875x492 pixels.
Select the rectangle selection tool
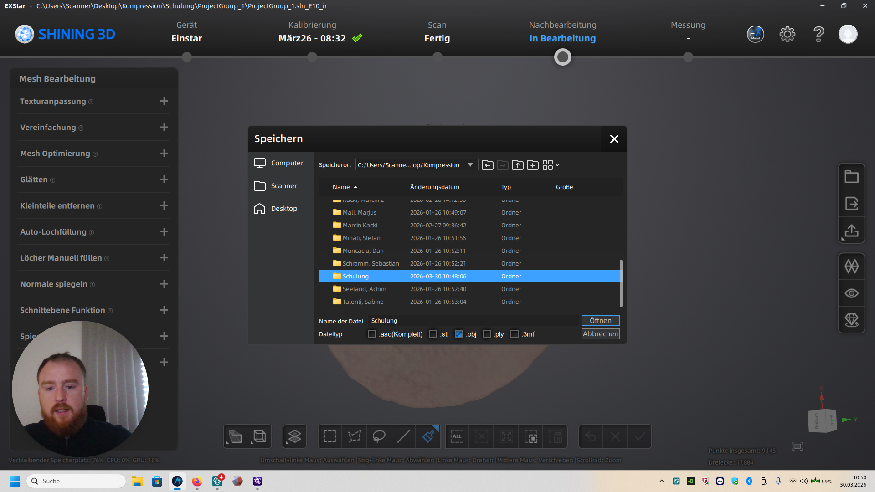pos(329,436)
